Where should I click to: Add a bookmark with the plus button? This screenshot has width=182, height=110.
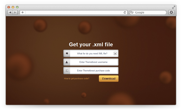pos(22,12)
